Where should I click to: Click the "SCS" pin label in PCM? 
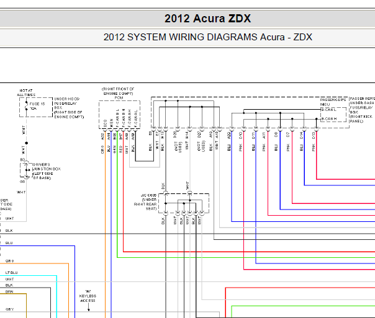coord(105,124)
